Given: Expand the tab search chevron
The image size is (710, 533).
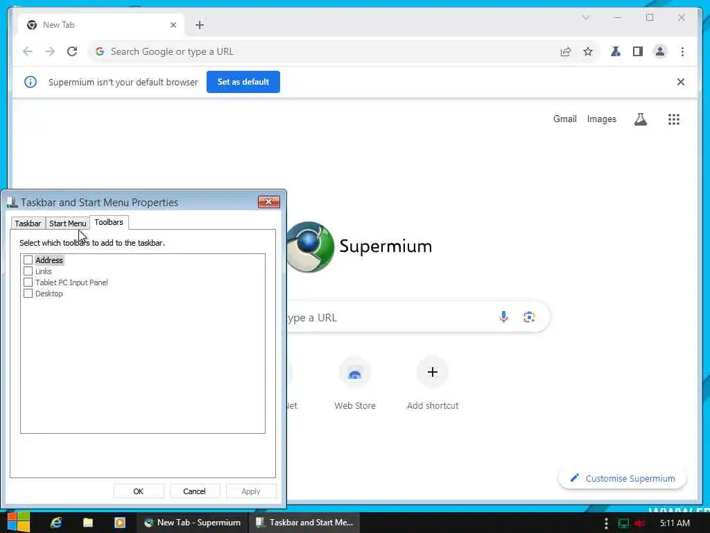Looking at the screenshot, I should point(585,17).
